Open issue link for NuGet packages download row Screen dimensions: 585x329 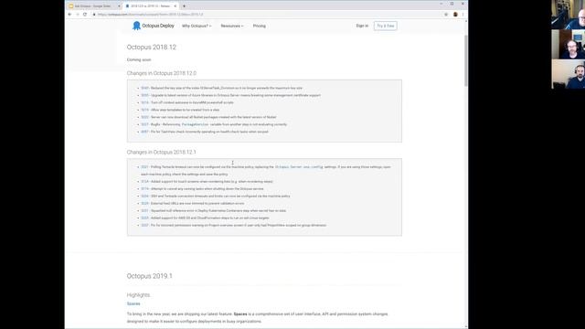point(144,117)
